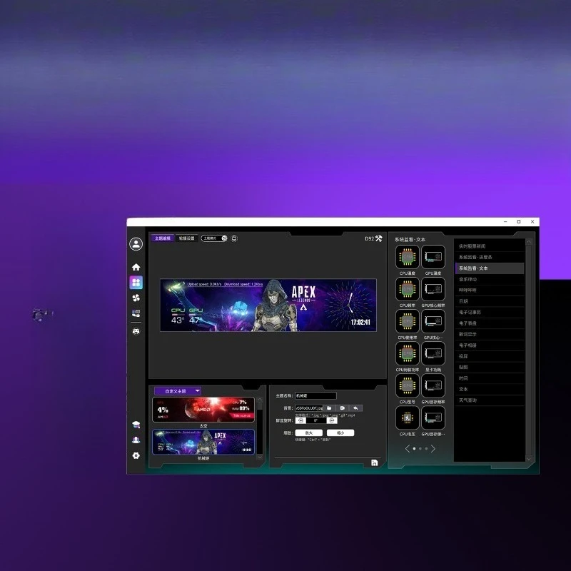The image size is (571, 571).
Task: Reset background with the undo arrow
Action: [355, 408]
